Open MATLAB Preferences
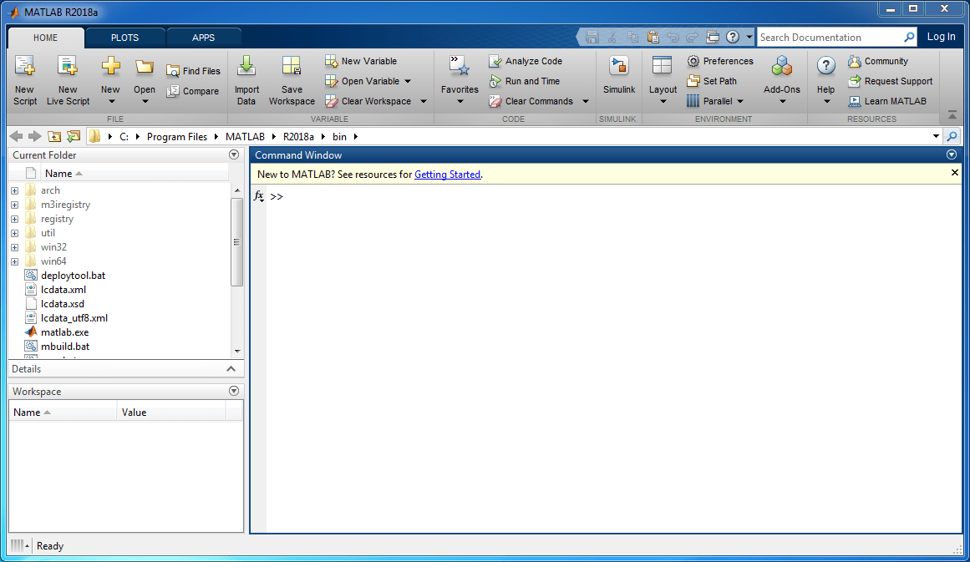Viewport: 970px width, 562px height. (720, 61)
